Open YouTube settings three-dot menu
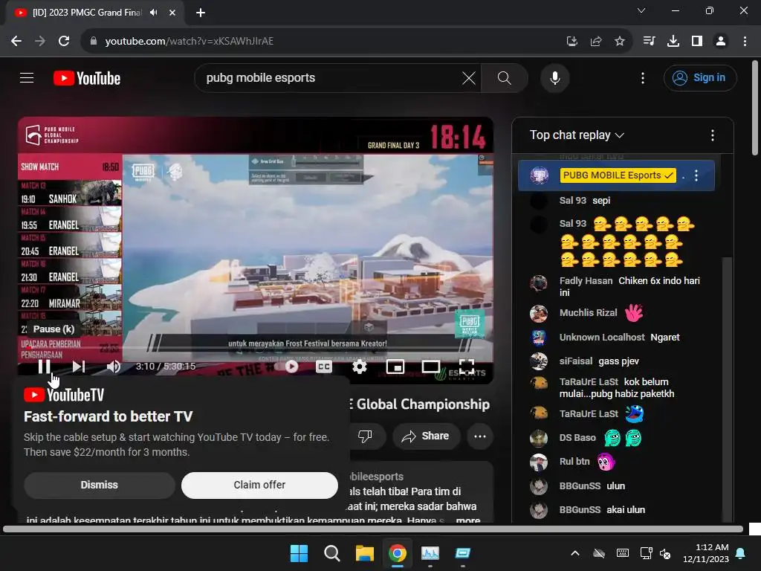761x571 pixels. [643, 77]
